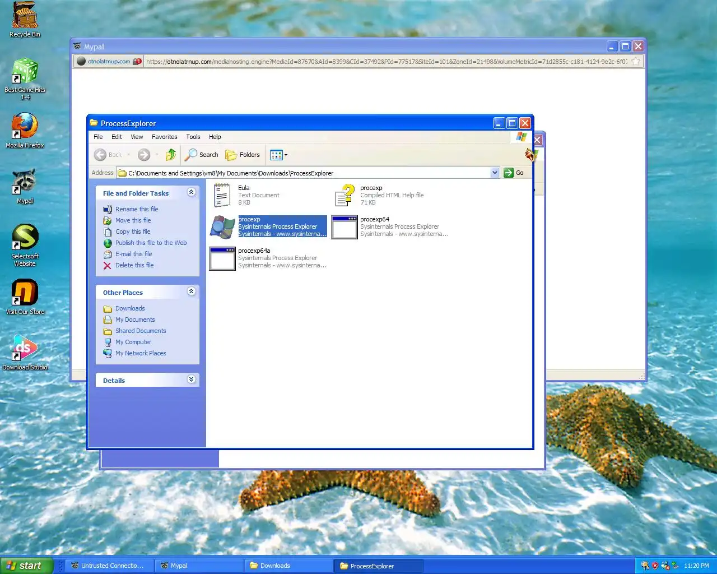Image resolution: width=717 pixels, height=574 pixels.
Task: Open the Recycle Bin desktop icon
Action: coord(25,20)
